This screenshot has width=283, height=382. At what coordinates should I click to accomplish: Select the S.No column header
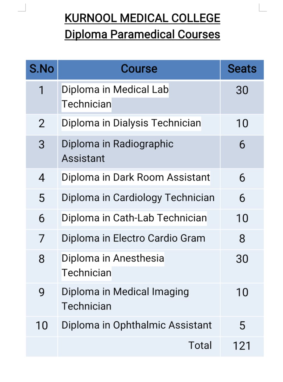42,69
